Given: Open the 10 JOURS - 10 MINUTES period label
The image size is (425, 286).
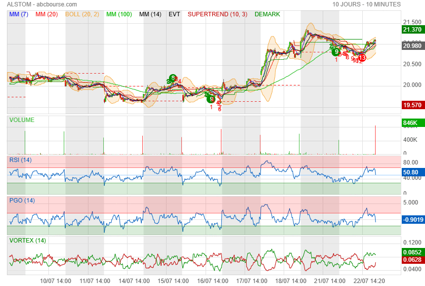Looking at the screenshot, I should pos(366,4).
